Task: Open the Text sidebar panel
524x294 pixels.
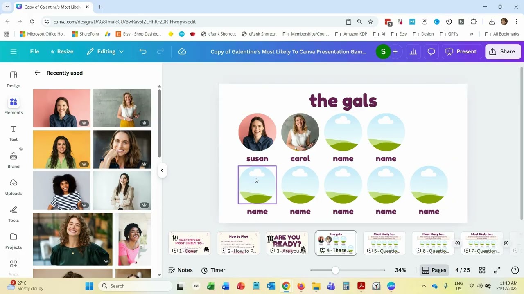Action: [14, 133]
